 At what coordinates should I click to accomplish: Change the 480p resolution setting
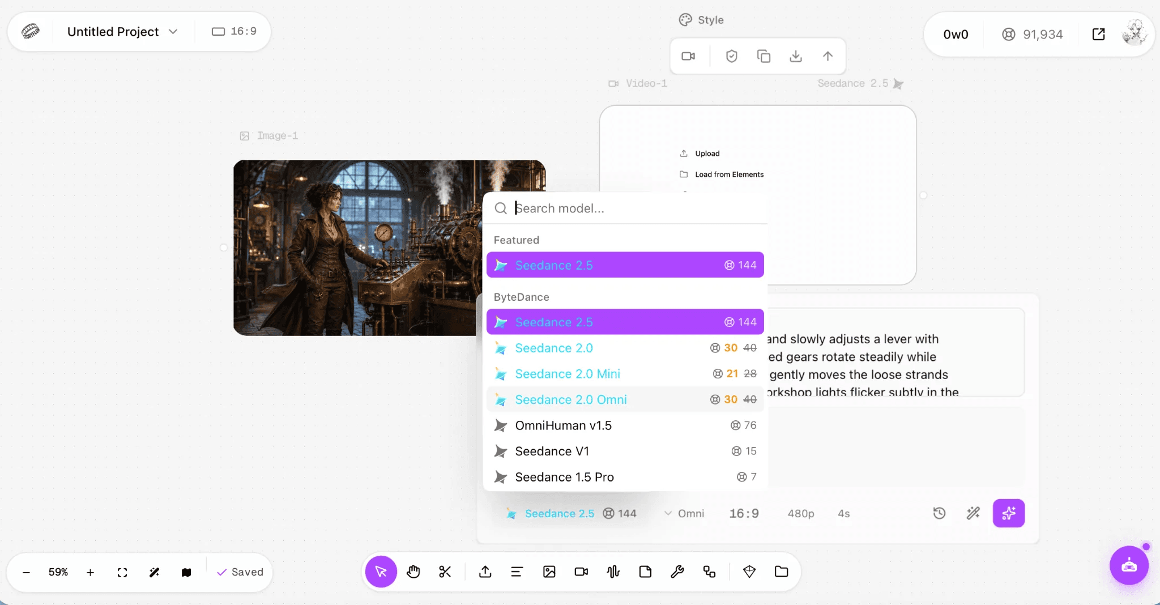[x=801, y=513]
